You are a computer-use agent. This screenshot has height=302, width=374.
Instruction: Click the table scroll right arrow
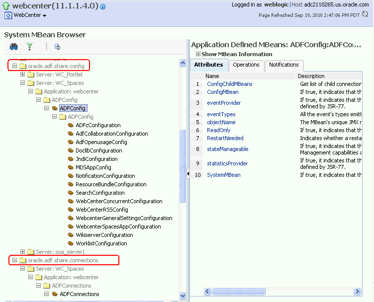pyautogui.click(x=357, y=291)
